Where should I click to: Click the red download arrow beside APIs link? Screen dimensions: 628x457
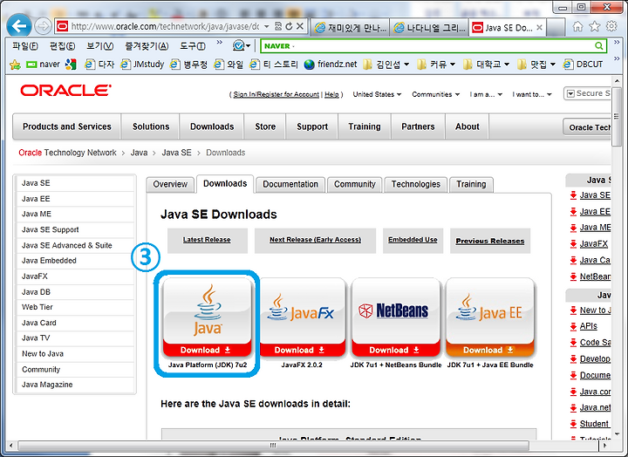click(x=573, y=326)
